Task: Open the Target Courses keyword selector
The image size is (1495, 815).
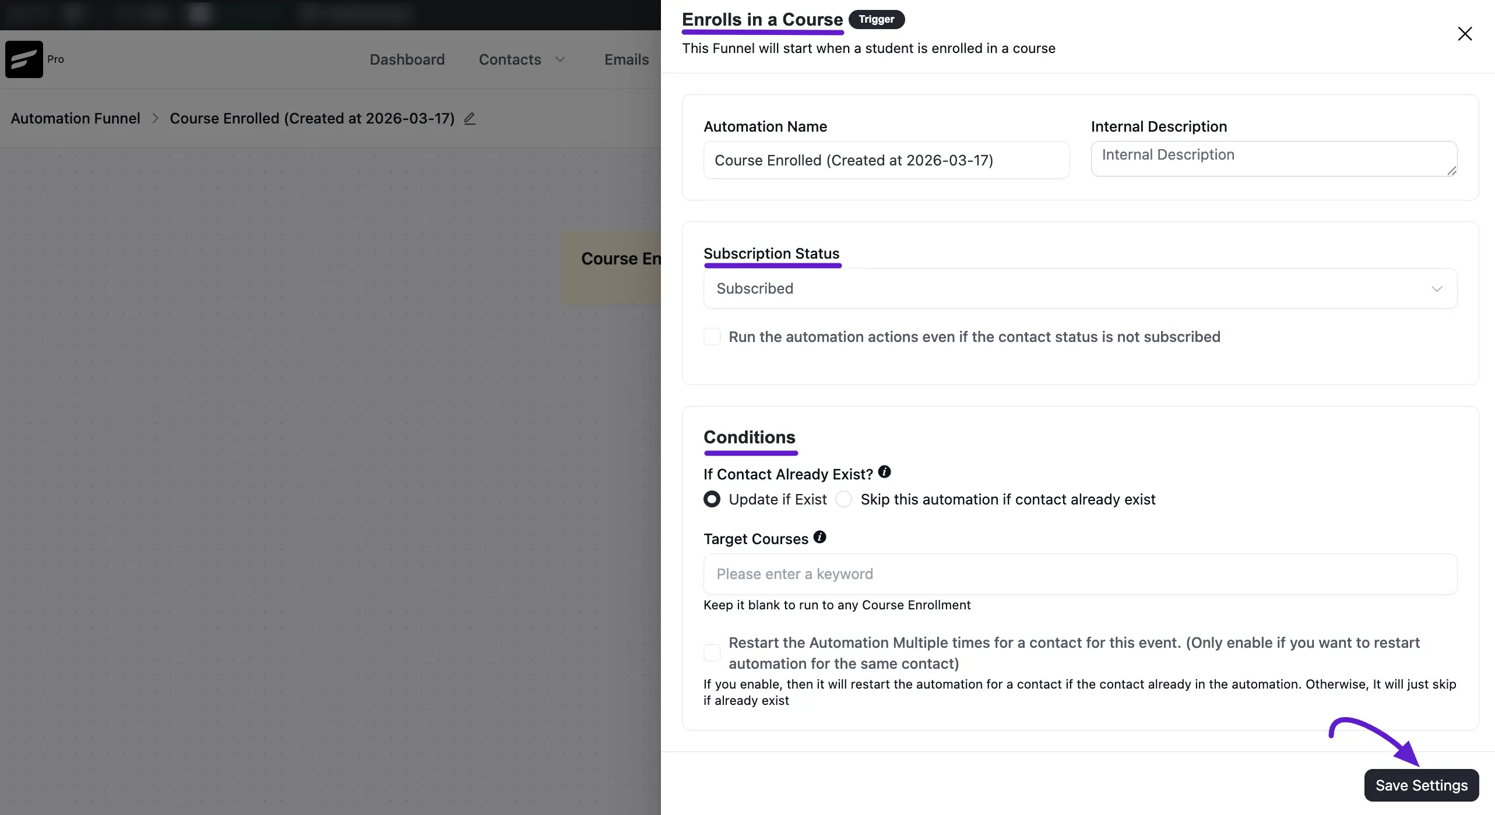Action: tap(1080, 574)
